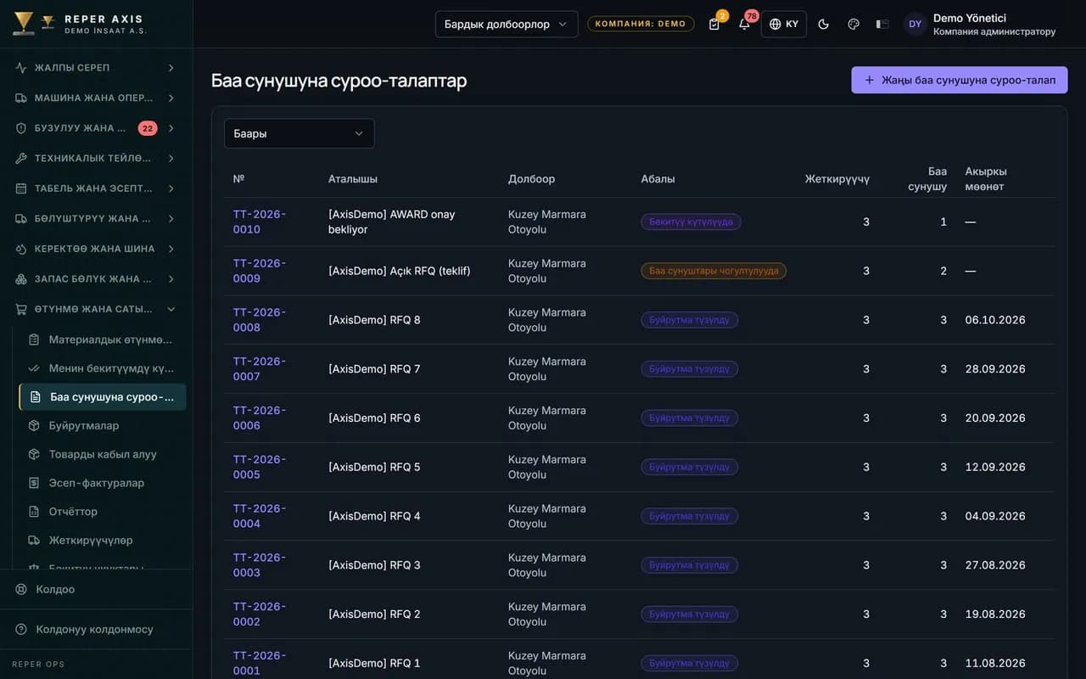The width and height of the screenshot is (1086, 679).
Task: Click the Эсеп-фактуралар invoice icon
Action: (34, 483)
